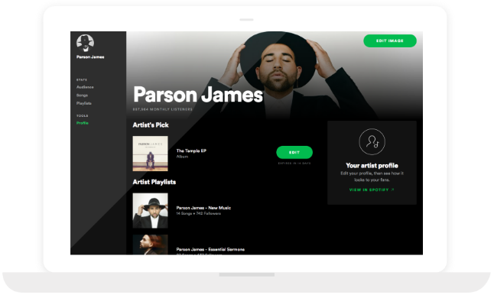Select the Profile tool in sidebar

click(83, 123)
